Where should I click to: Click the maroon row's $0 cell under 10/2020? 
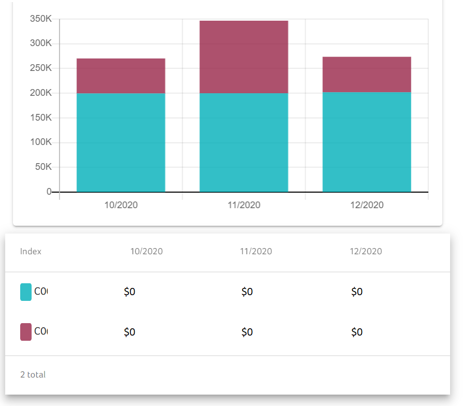point(129,332)
